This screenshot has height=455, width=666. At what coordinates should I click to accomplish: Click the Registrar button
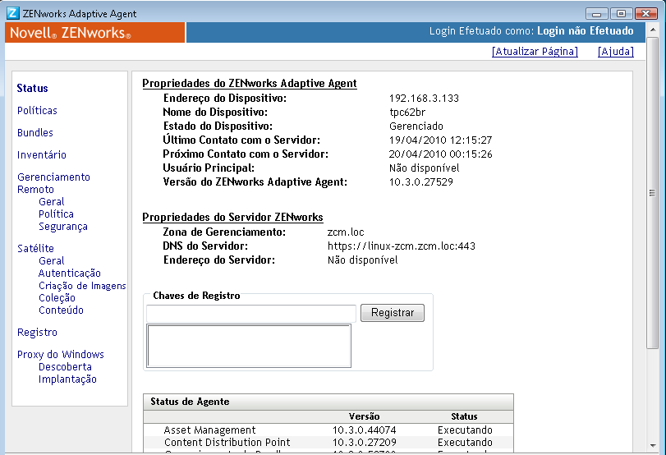[393, 313]
